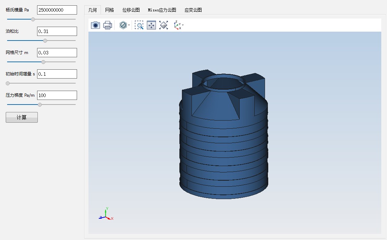
Task: Open the 应变云图 tab
Action: point(193,10)
